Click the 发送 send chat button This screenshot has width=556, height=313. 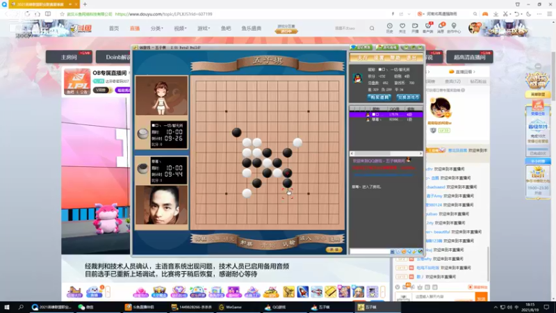point(481,298)
